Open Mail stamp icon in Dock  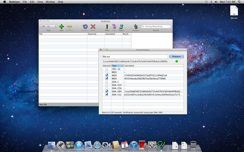tap(88, 145)
